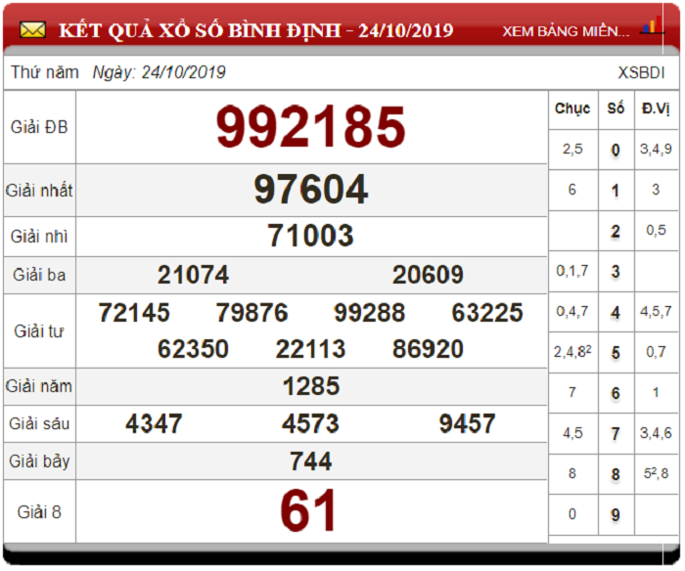Click the Giải bảy row label
Screen dimensions: 685x571
coord(39,461)
